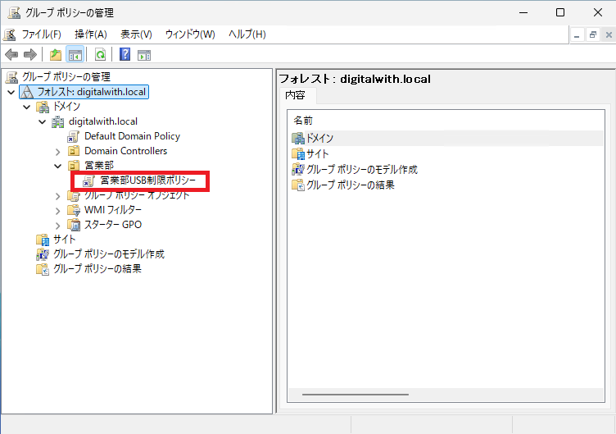
Task: Select ドメイン row text in contents list
Action: (319, 138)
